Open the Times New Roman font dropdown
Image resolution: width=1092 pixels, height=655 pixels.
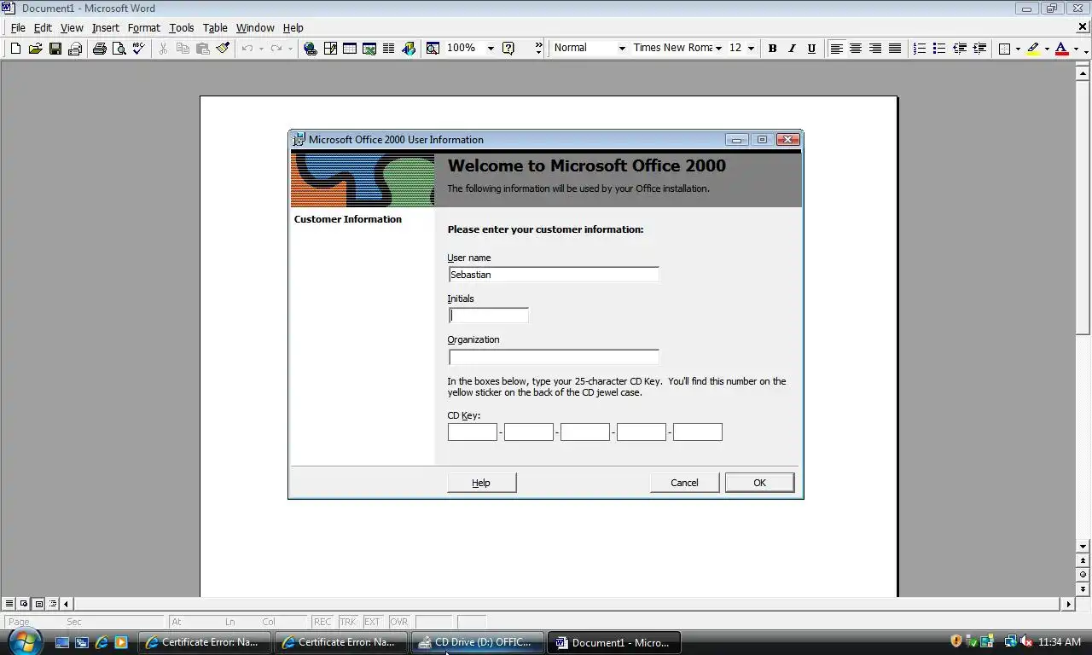pyautogui.click(x=719, y=49)
